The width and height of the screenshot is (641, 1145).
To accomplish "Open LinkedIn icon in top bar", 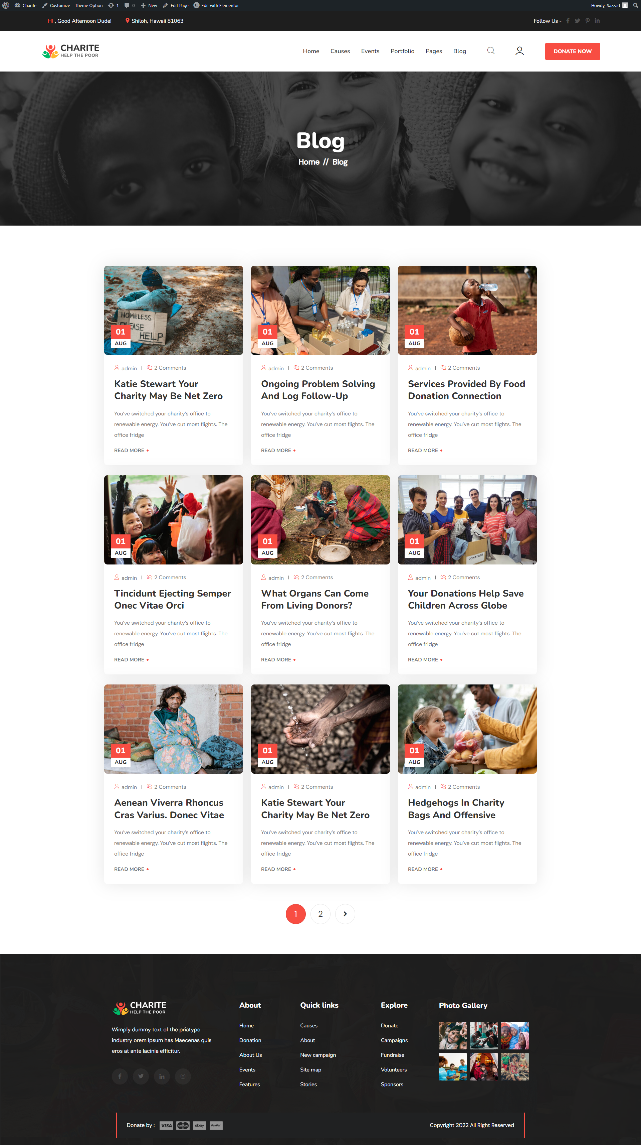I will click(x=597, y=21).
